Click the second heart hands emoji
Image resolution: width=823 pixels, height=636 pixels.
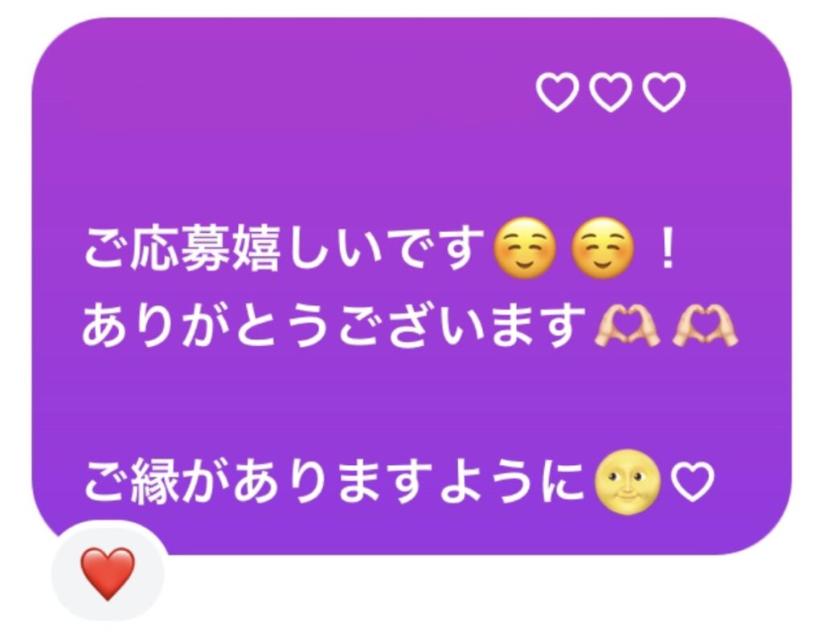705,327
